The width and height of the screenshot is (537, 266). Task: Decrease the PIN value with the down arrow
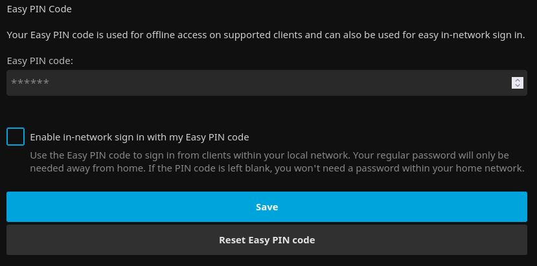[517, 85]
